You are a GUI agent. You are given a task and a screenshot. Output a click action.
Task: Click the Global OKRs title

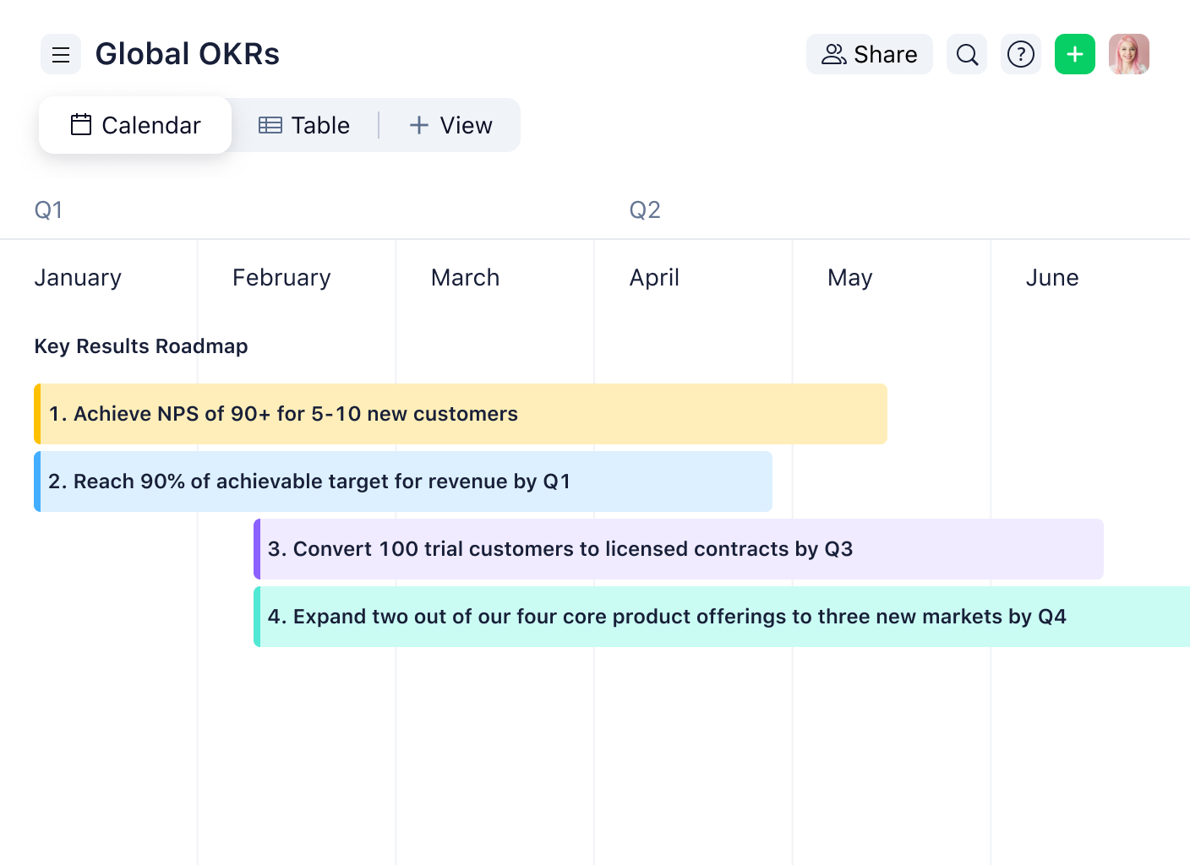(x=188, y=54)
